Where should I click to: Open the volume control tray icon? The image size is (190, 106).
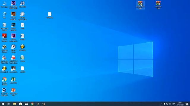(x=170, y=104)
